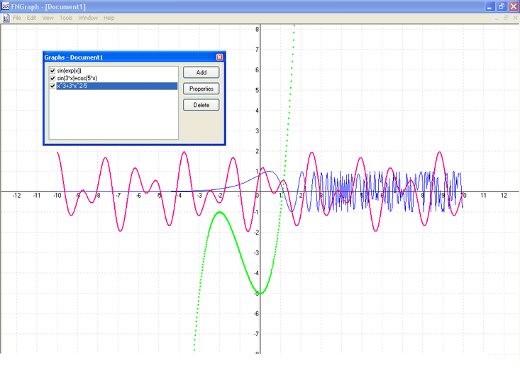Click the document icon in menu bar
This screenshot has width=520, height=390.
pyautogui.click(x=6, y=18)
